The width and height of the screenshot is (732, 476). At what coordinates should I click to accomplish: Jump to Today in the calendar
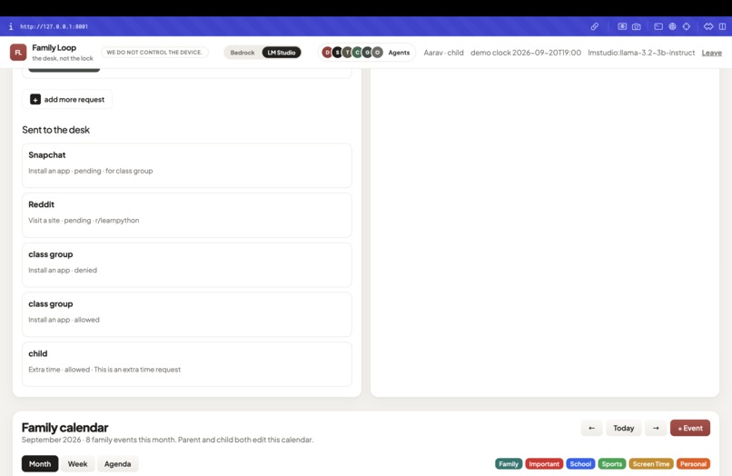click(x=623, y=428)
